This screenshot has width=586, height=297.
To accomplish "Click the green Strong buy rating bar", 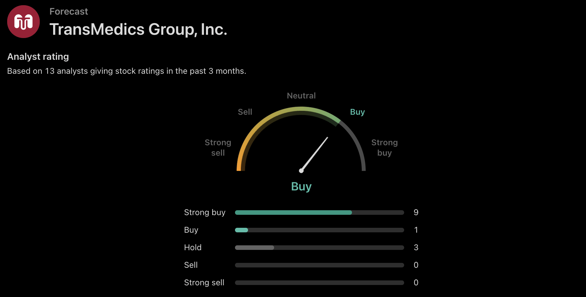I will 293,213.
